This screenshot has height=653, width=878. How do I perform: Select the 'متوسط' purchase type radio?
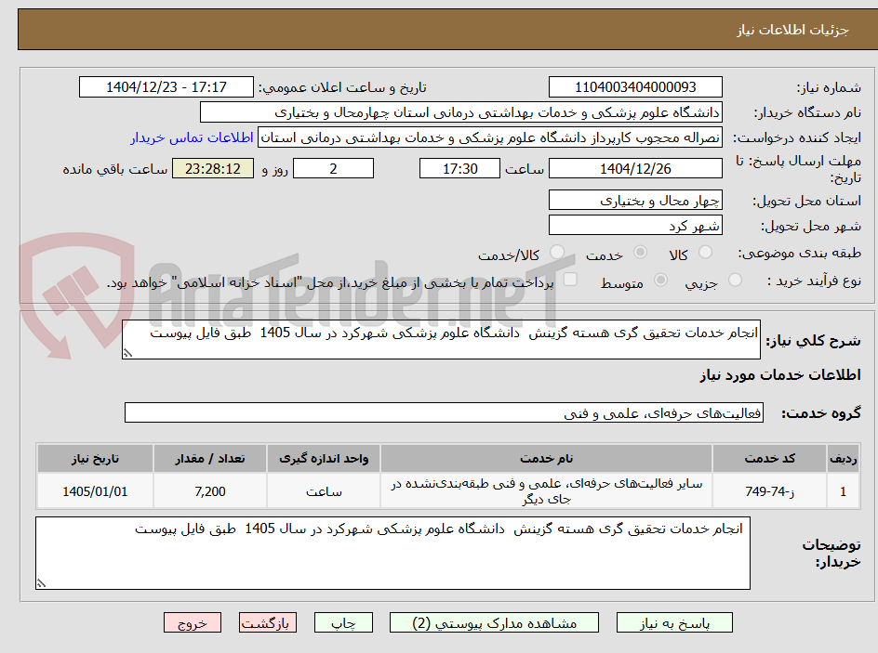tap(660, 280)
